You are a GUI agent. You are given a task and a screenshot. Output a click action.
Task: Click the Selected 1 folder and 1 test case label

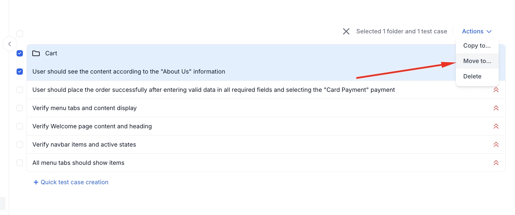pyautogui.click(x=402, y=31)
